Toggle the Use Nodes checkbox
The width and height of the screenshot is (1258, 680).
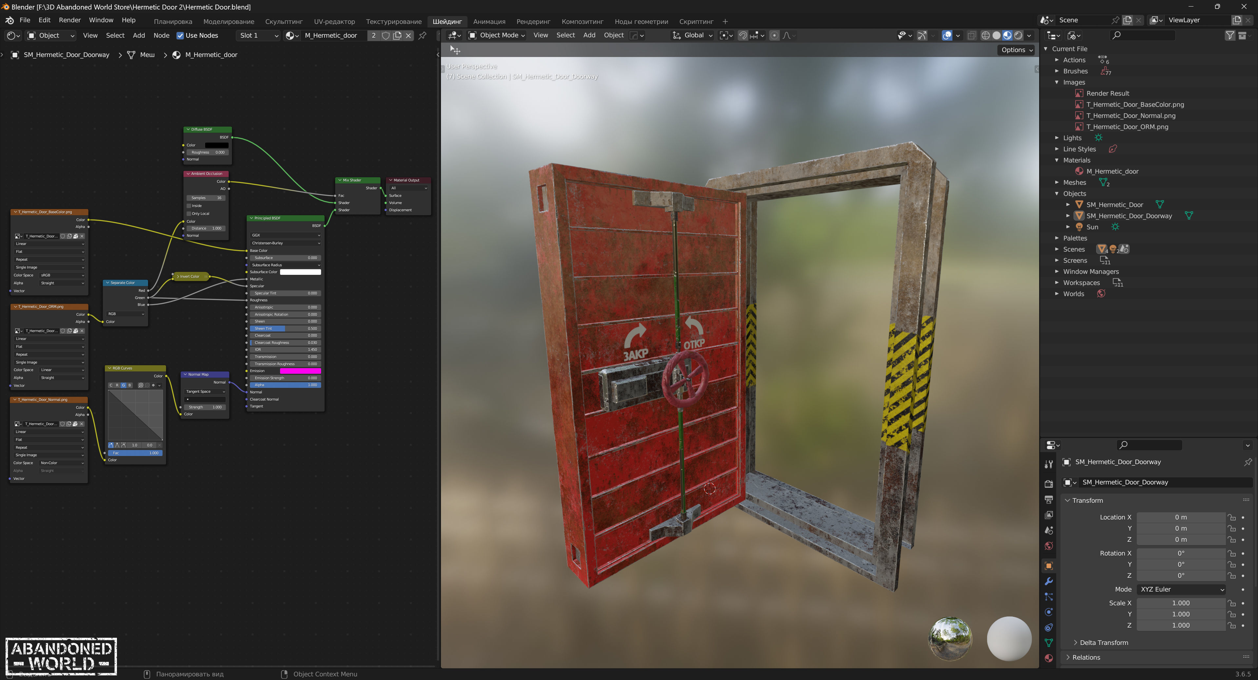[x=180, y=35]
